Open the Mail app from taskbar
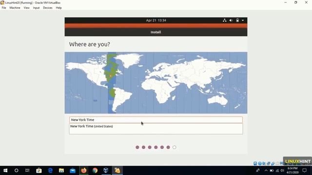Image resolution: width=312 pixels, height=175 pixels. pyautogui.click(x=73, y=171)
